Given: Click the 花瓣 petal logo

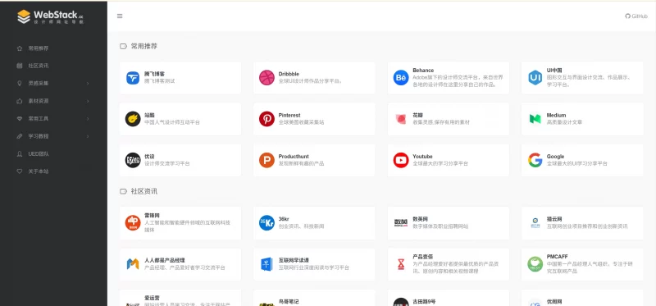Looking at the screenshot, I should coord(401,119).
